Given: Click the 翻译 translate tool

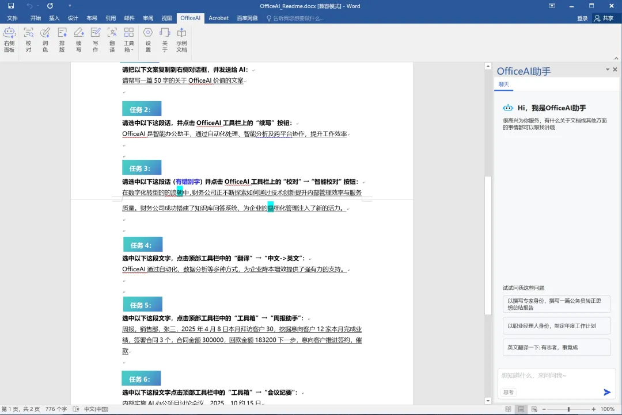Looking at the screenshot, I should coord(112,40).
